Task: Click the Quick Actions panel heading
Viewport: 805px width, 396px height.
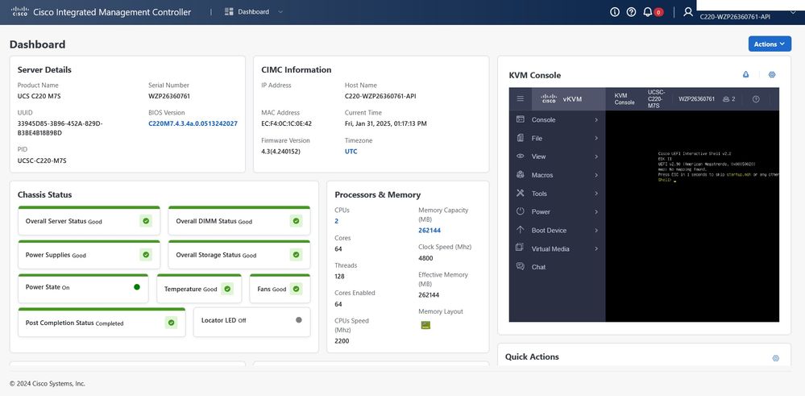Action: coord(532,357)
